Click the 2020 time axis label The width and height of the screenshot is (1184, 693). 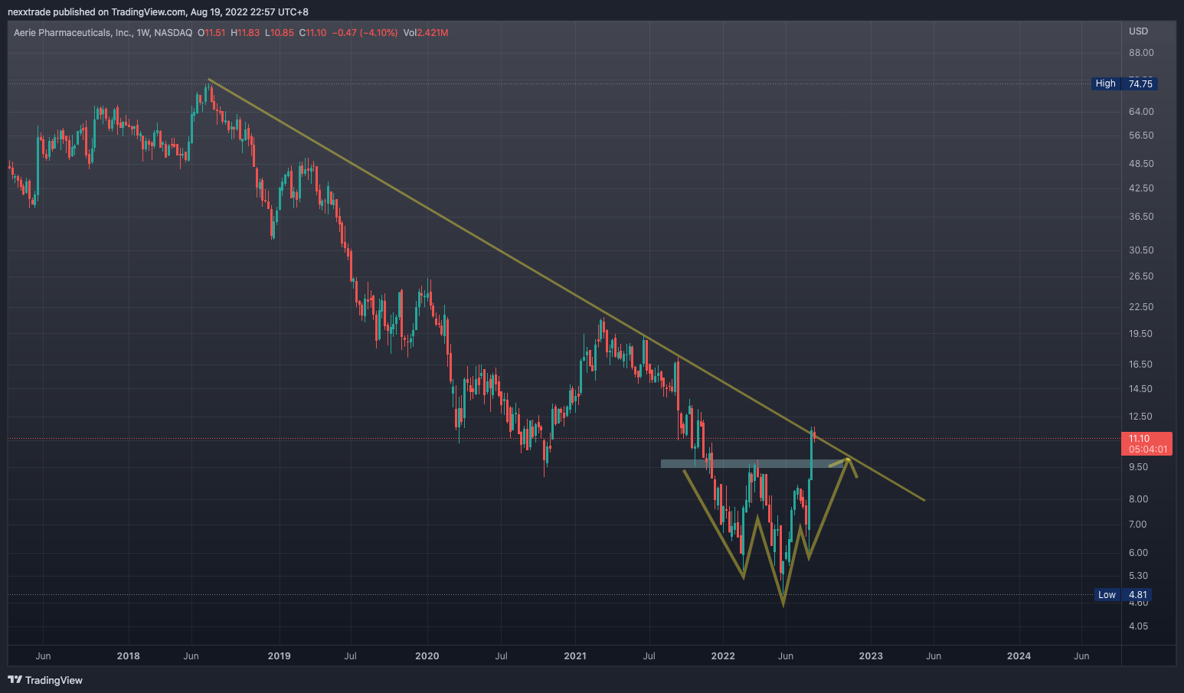(427, 656)
